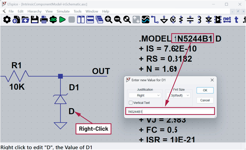Open the settings gear in toolbar
This screenshot has width=246, height=150.
(x=6, y=20)
